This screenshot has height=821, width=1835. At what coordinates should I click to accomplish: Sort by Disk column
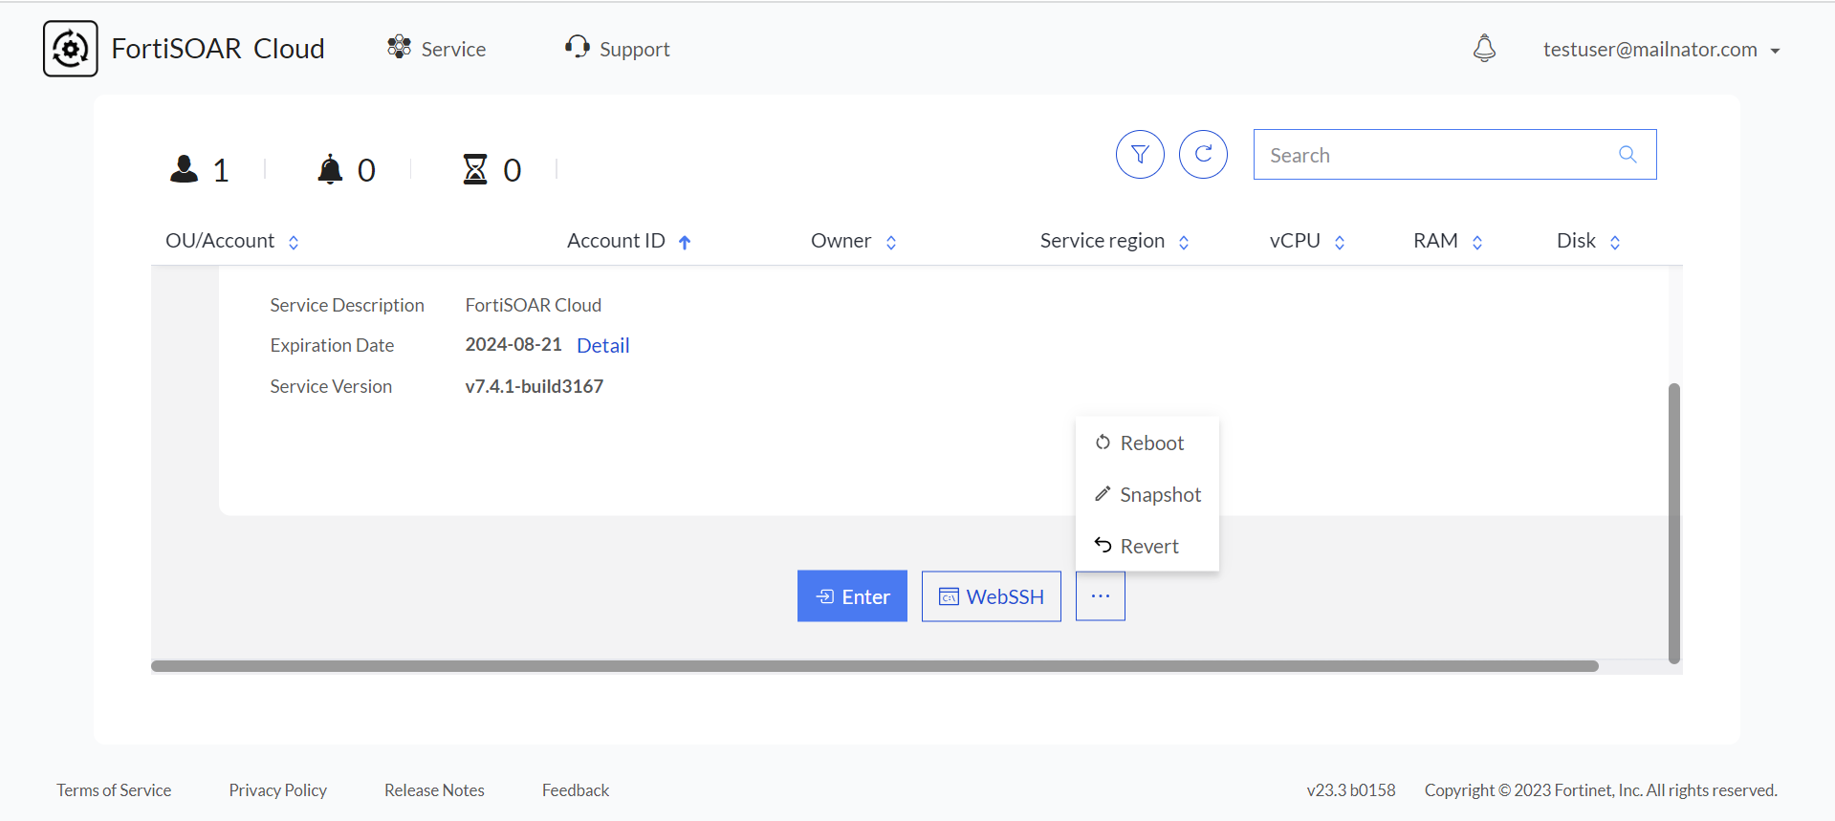point(1588,241)
